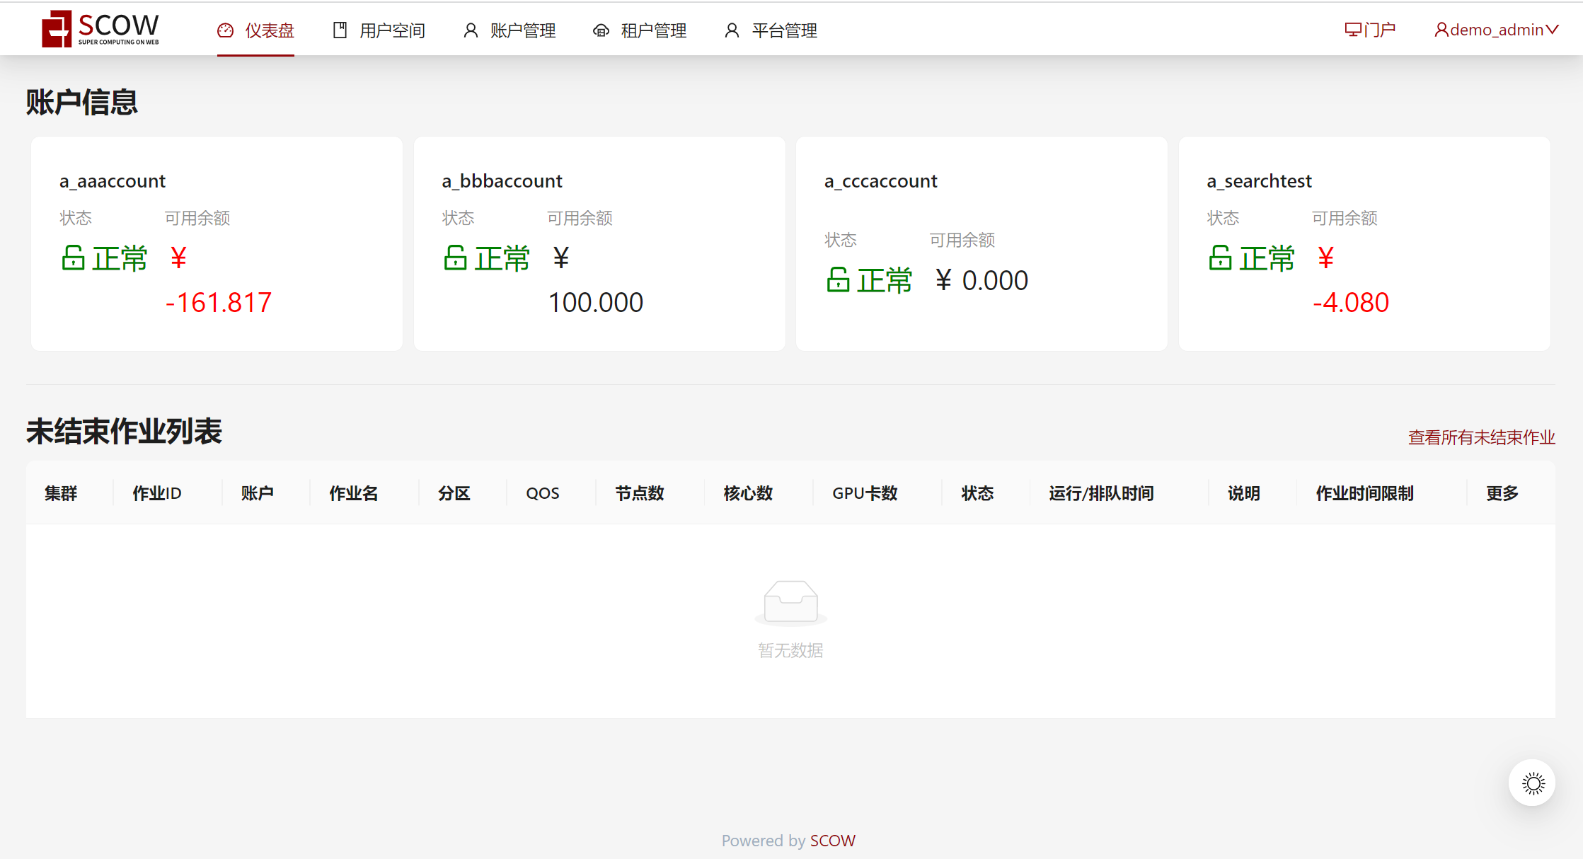1583x859 pixels.
Task: Click the dashboard gauge icon
Action: coord(225,30)
